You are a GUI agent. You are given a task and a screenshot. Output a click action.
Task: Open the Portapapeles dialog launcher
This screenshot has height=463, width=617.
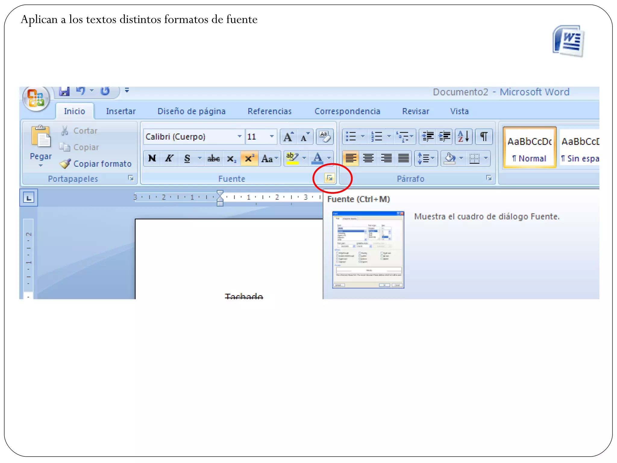click(x=131, y=178)
